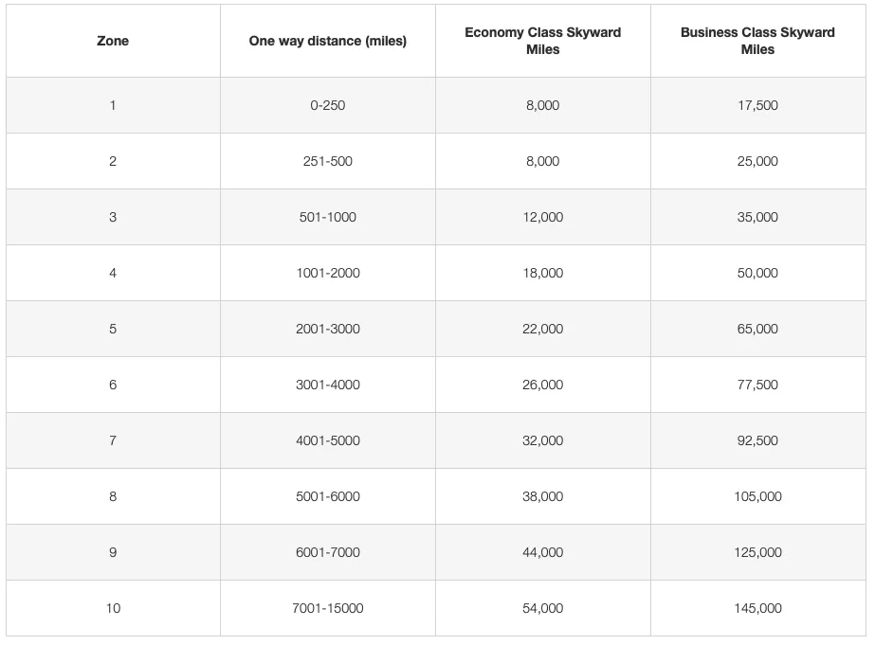The width and height of the screenshot is (875, 645).
Task: Click the 251-500 distance cell
Action: 327,161
